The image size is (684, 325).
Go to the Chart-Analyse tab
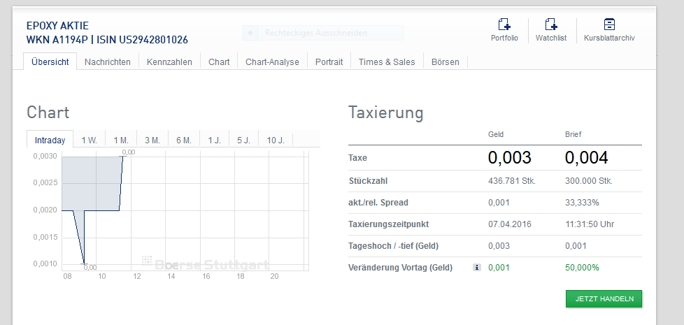[272, 62]
